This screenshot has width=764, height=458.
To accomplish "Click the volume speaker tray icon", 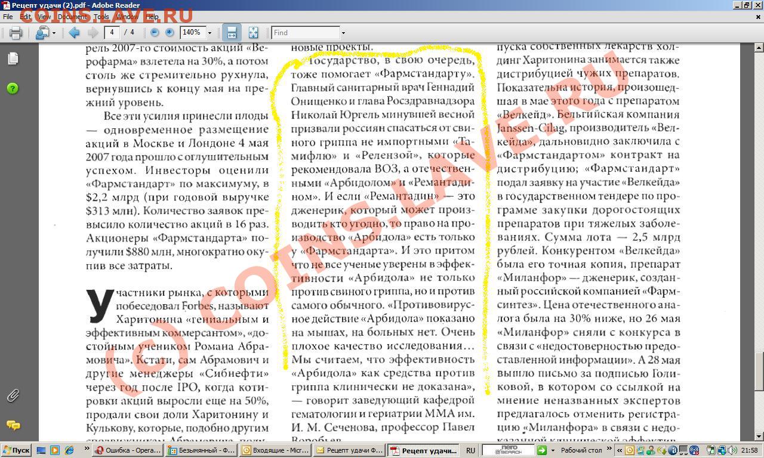I will click(733, 451).
